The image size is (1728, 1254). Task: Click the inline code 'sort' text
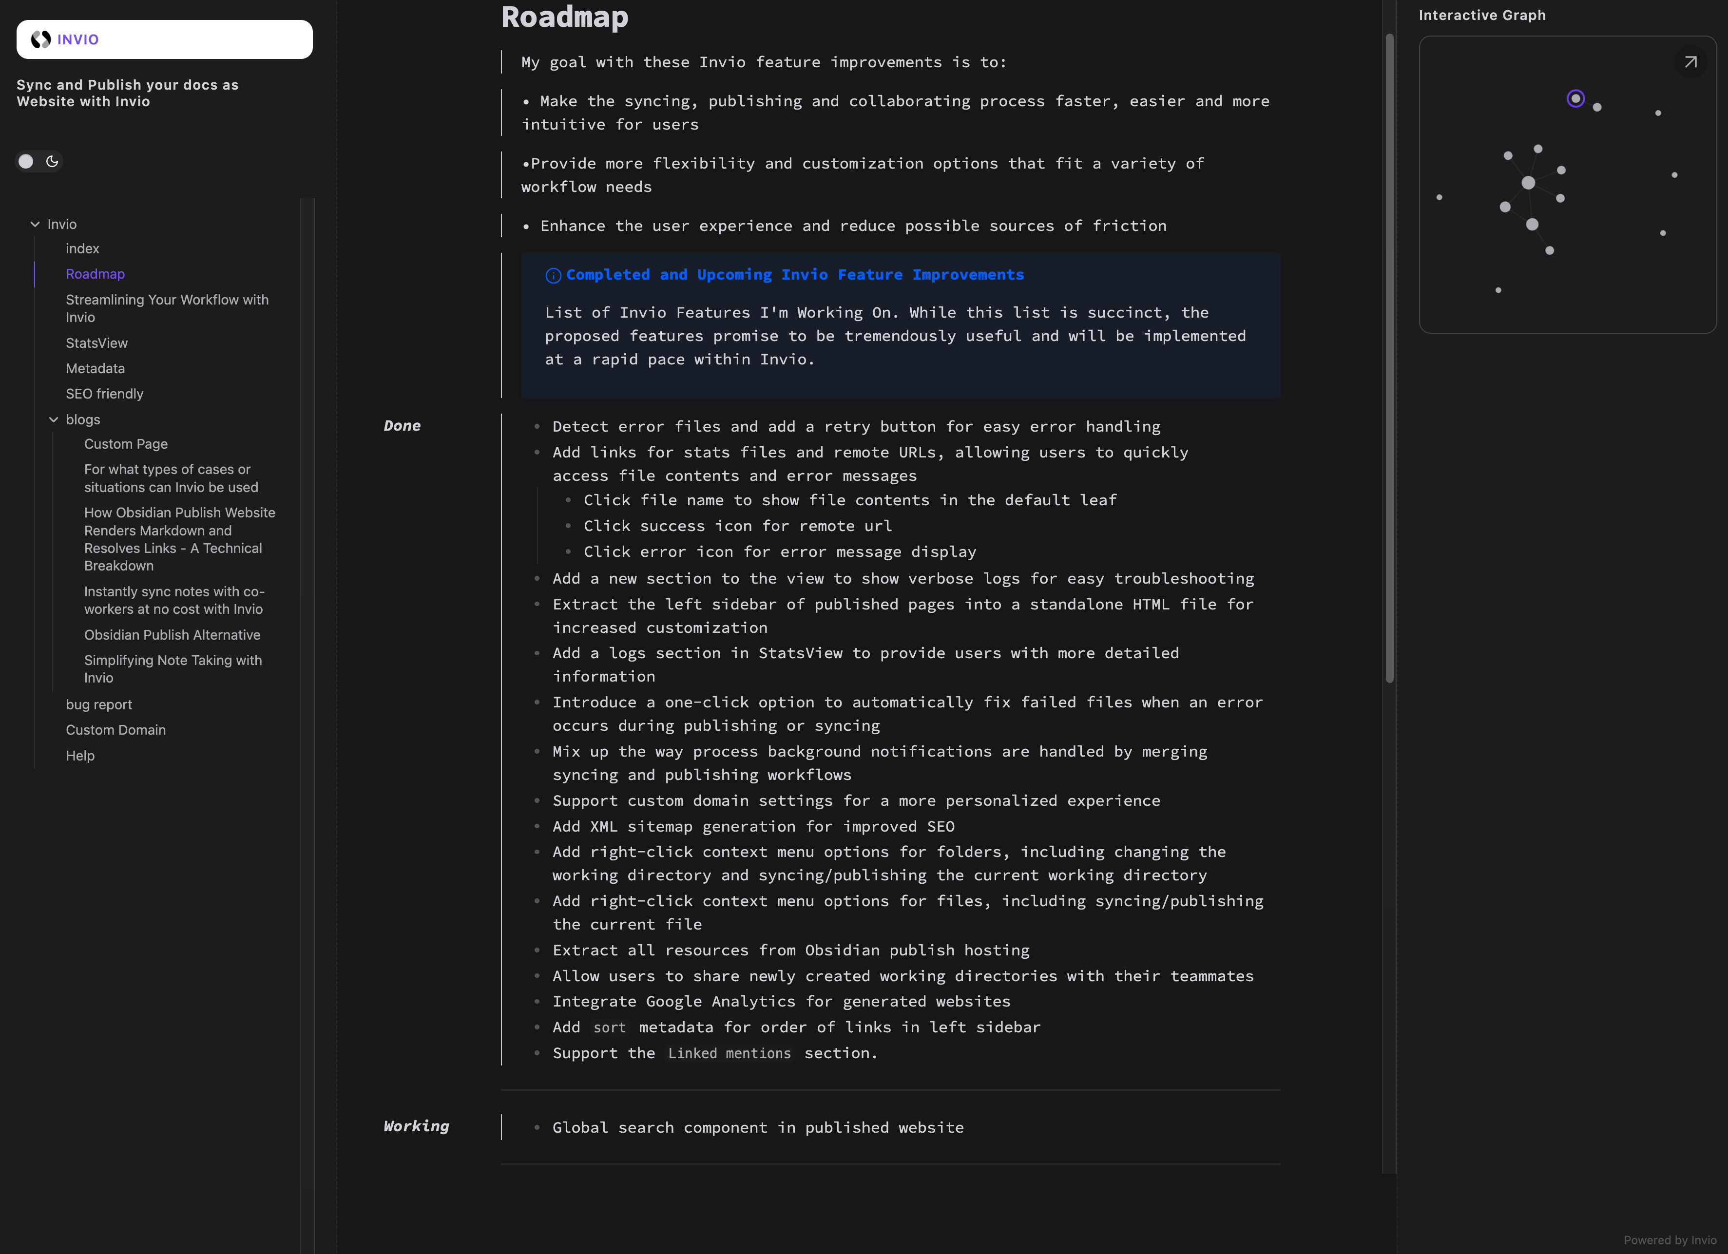click(610, 1027)
